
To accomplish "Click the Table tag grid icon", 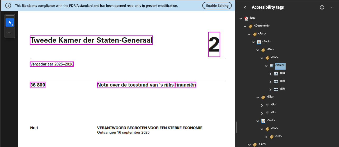I will [272, 66].
